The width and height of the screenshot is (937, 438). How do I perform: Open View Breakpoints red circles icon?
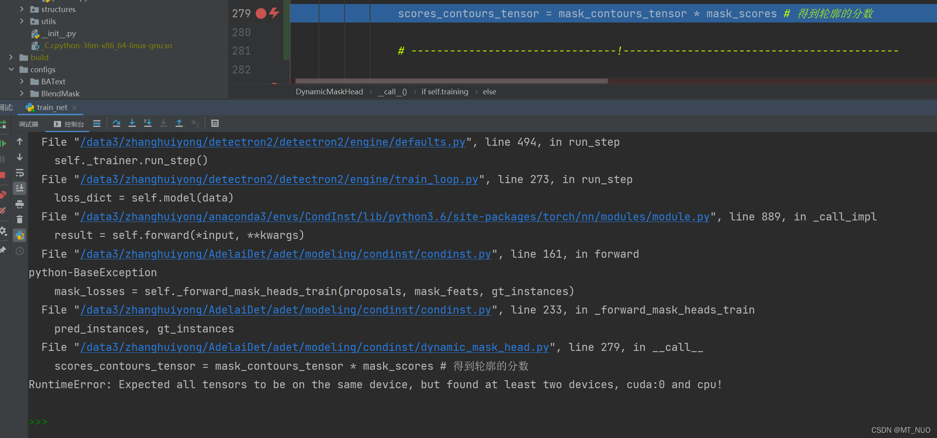3,195
